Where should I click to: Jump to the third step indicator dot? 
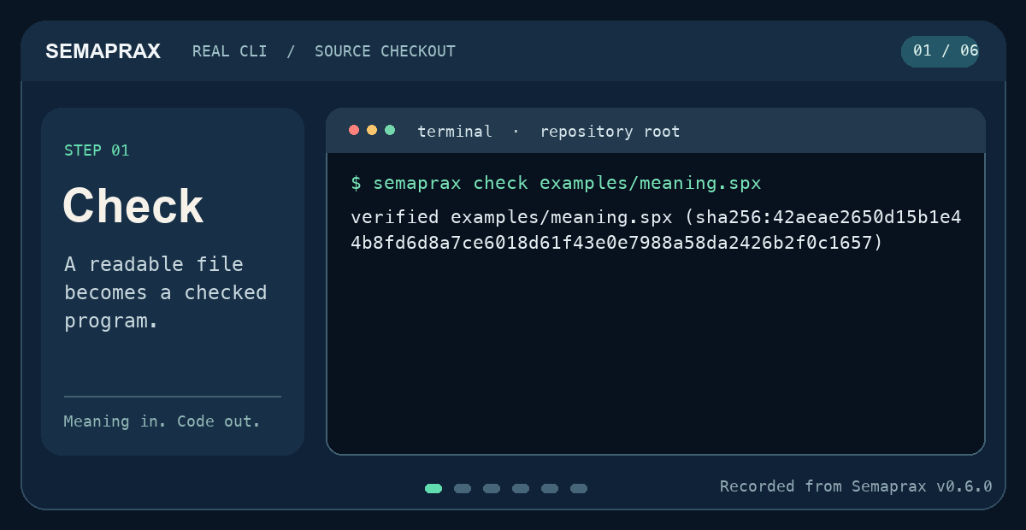[492, 489]
